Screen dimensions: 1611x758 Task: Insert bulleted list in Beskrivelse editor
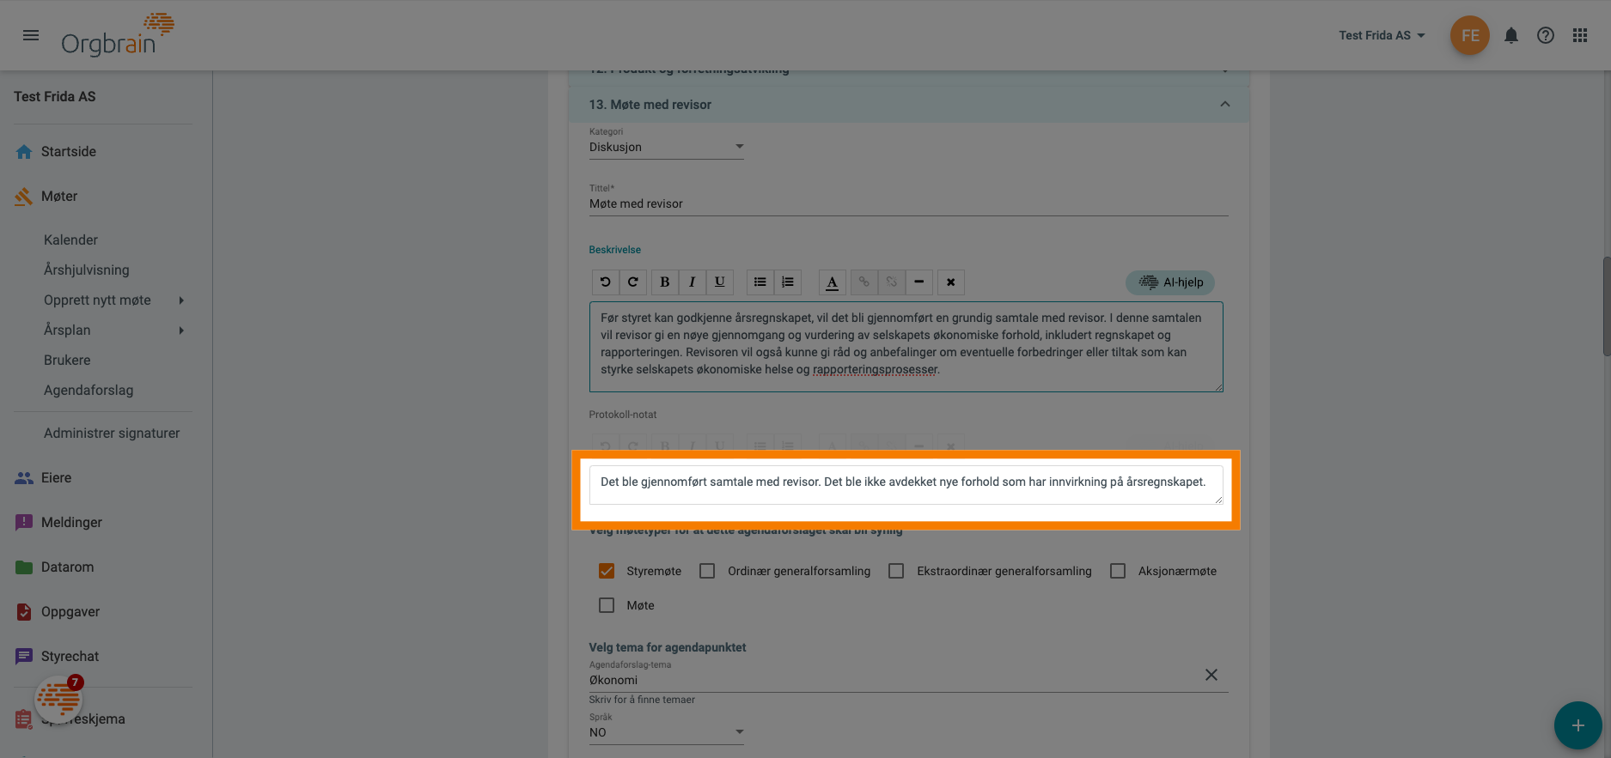click(760, 282)
